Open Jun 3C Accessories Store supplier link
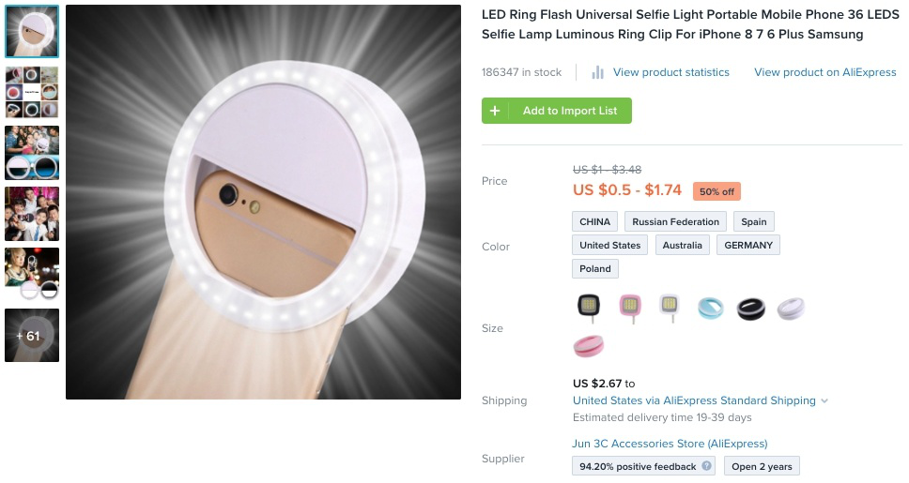The width and height of the screenshot is (909, 483). click(x=670, y=444)
